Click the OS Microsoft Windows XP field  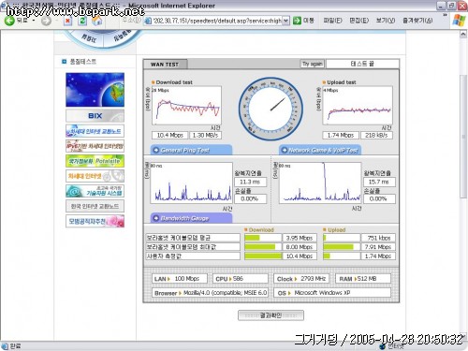coord(332,293)
